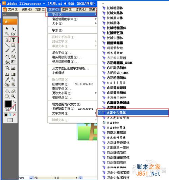Click horizontal scrollbar left arrow
The width and height of the screenshot is (169, 180).
[80, 178]
